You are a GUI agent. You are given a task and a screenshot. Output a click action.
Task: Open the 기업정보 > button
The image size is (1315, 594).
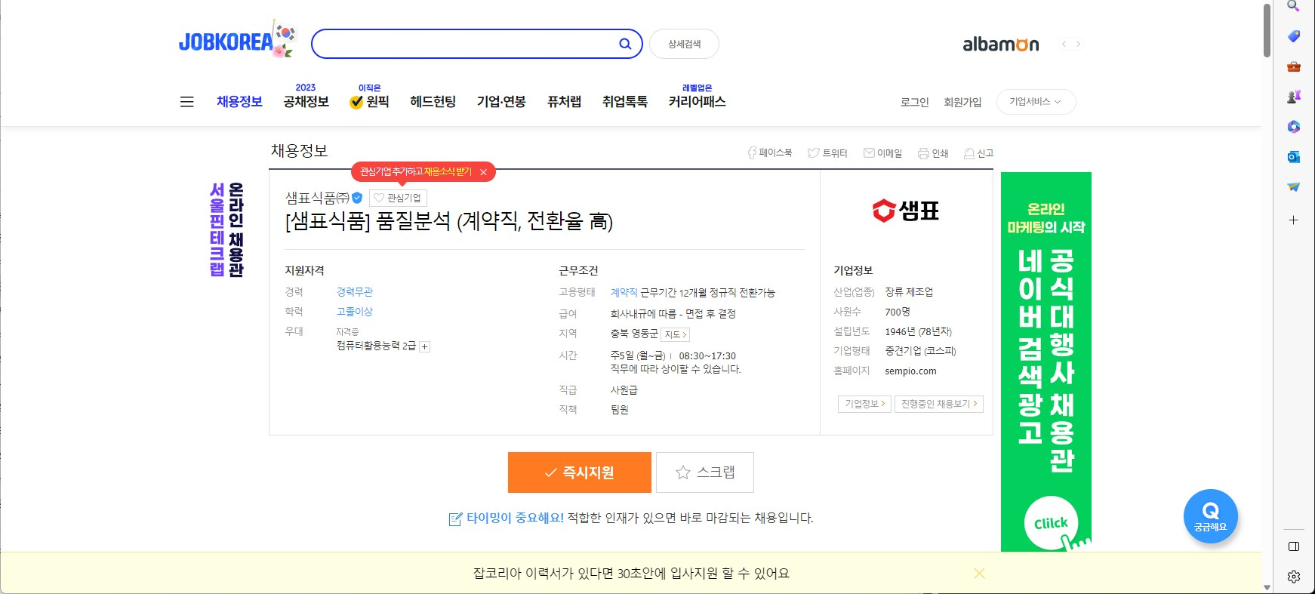[x=864, y=404]
